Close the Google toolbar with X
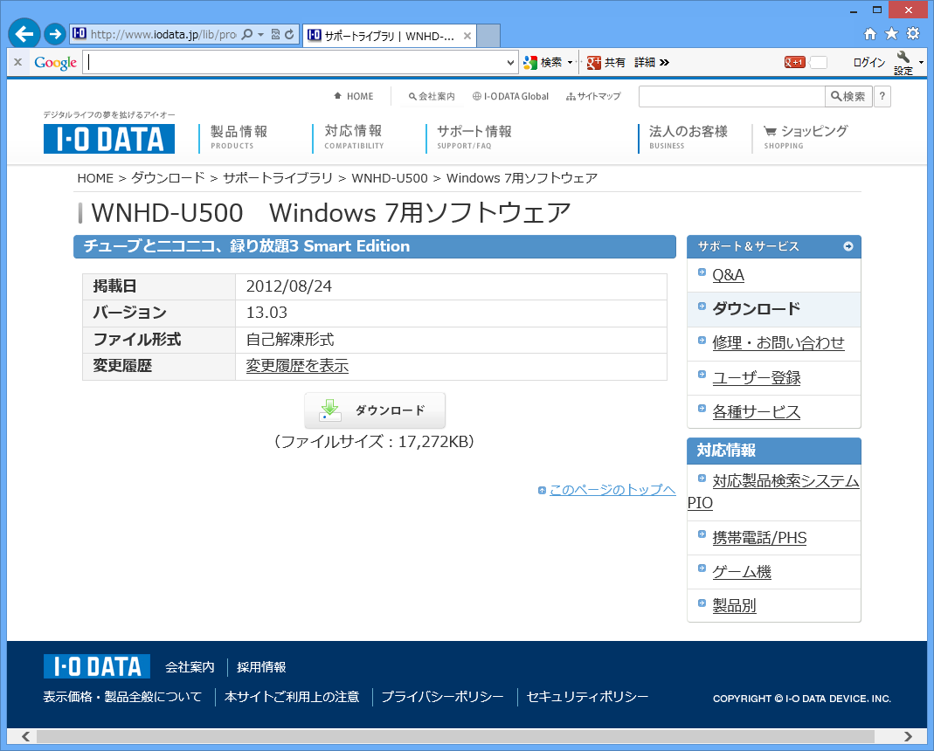The width and height of the screenshot is (934, 751). pyautogui.click(x=17, y=62)
